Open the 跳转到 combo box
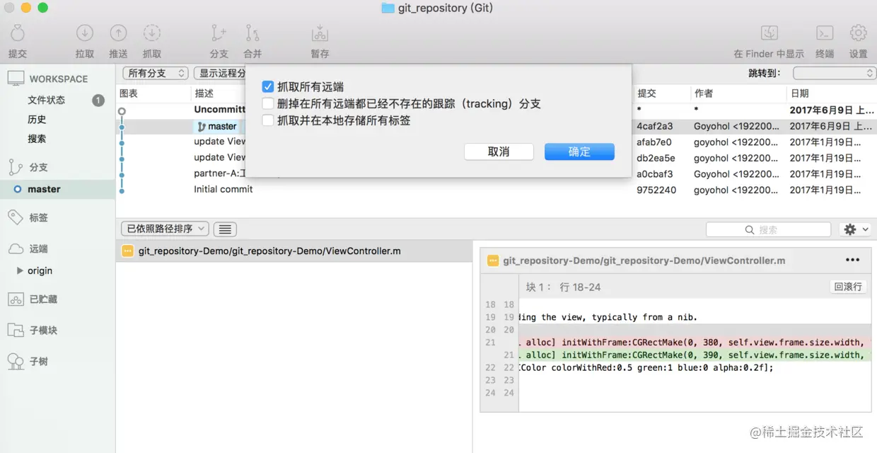Image resolution: width=877 pixels, height=453 pixels. (x=835, y=73)
